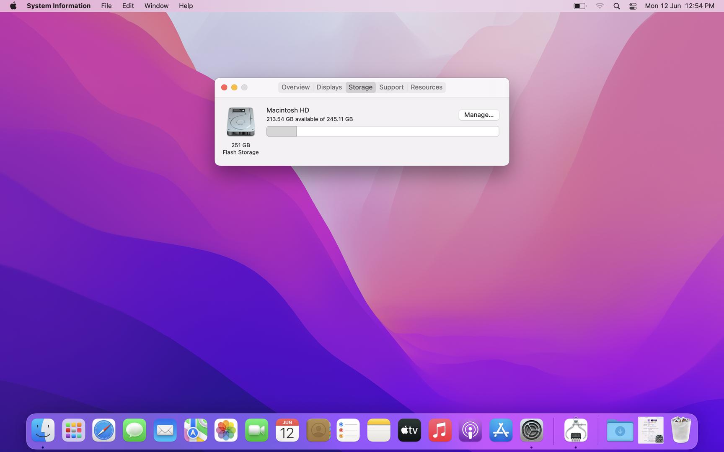Viewport: 724px width, 452px height.
Task: Open Spotlight search magnifier
Action: point(616,6)
